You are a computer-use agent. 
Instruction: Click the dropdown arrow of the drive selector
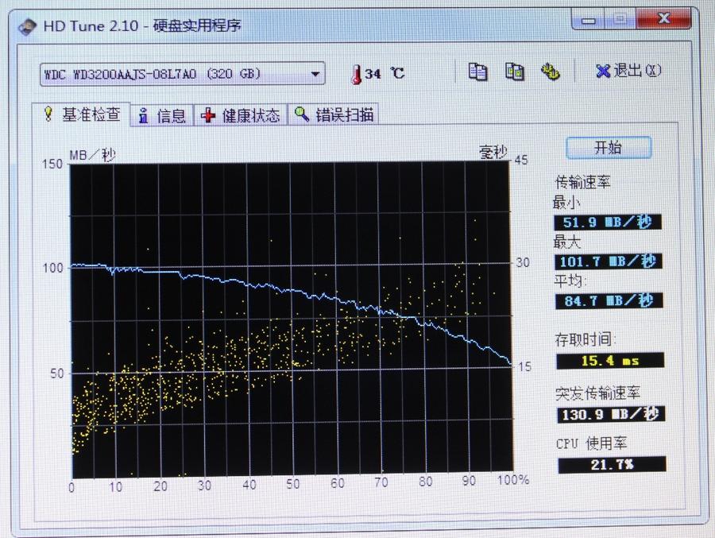315,74
